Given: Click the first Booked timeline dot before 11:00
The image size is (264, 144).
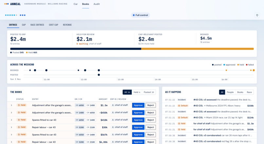Looking at the screenshot, I should [30, 70].
